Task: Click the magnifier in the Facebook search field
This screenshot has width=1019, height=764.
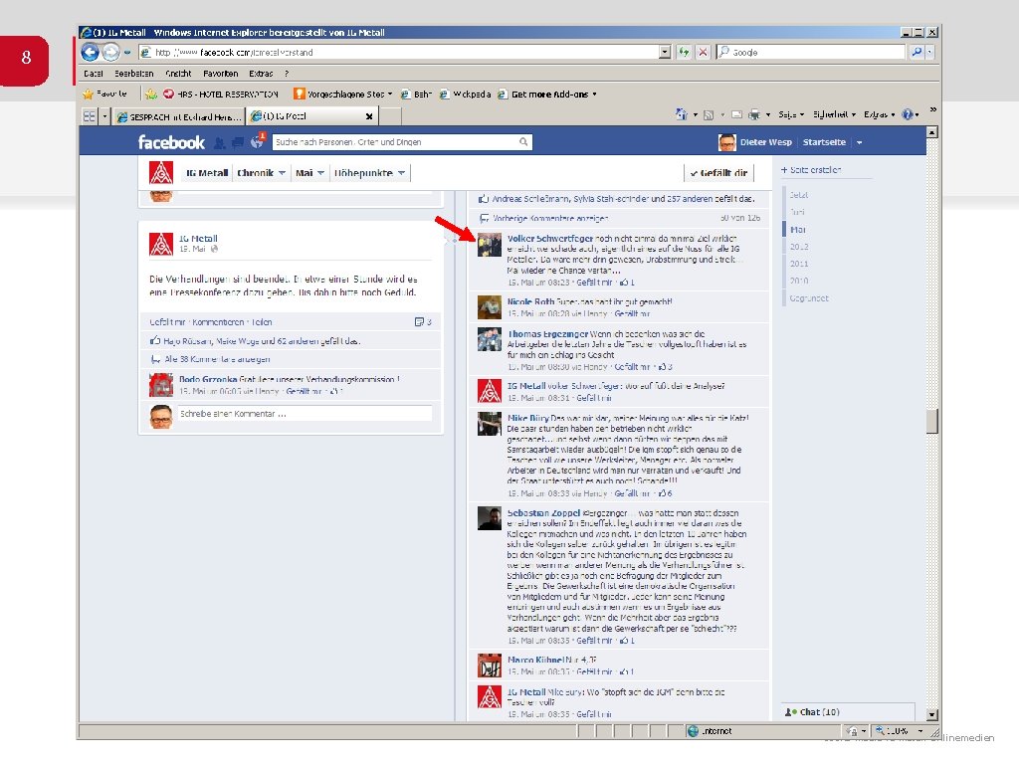Action: click(523, 141)
